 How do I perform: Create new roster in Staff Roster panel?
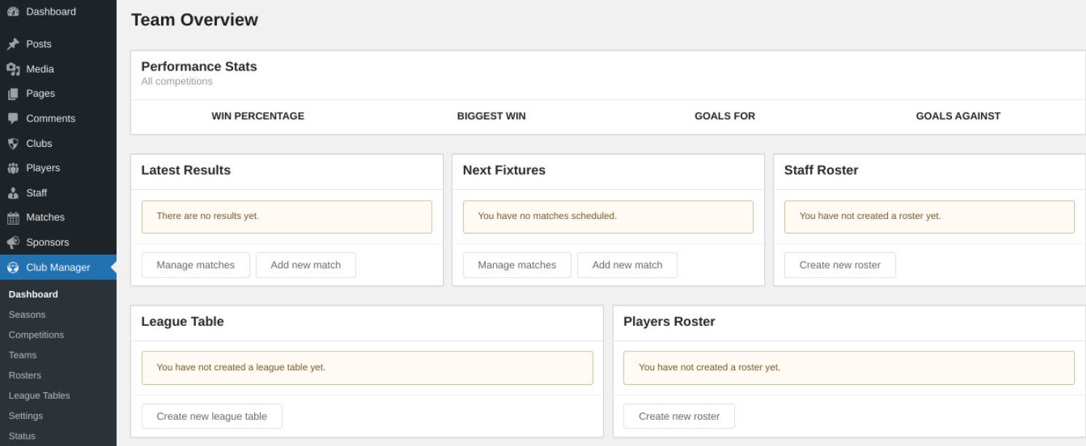point(840,265)
